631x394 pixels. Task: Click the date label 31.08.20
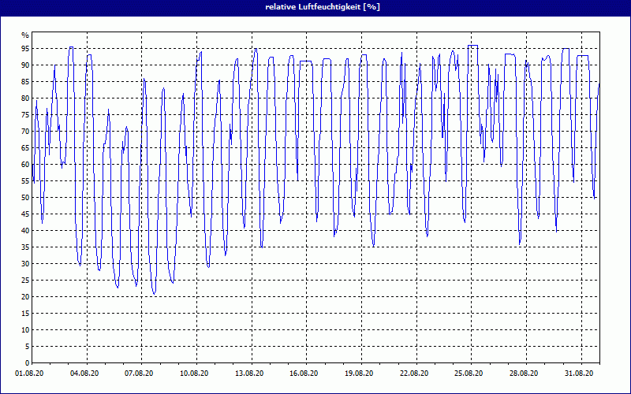point(579,374)
